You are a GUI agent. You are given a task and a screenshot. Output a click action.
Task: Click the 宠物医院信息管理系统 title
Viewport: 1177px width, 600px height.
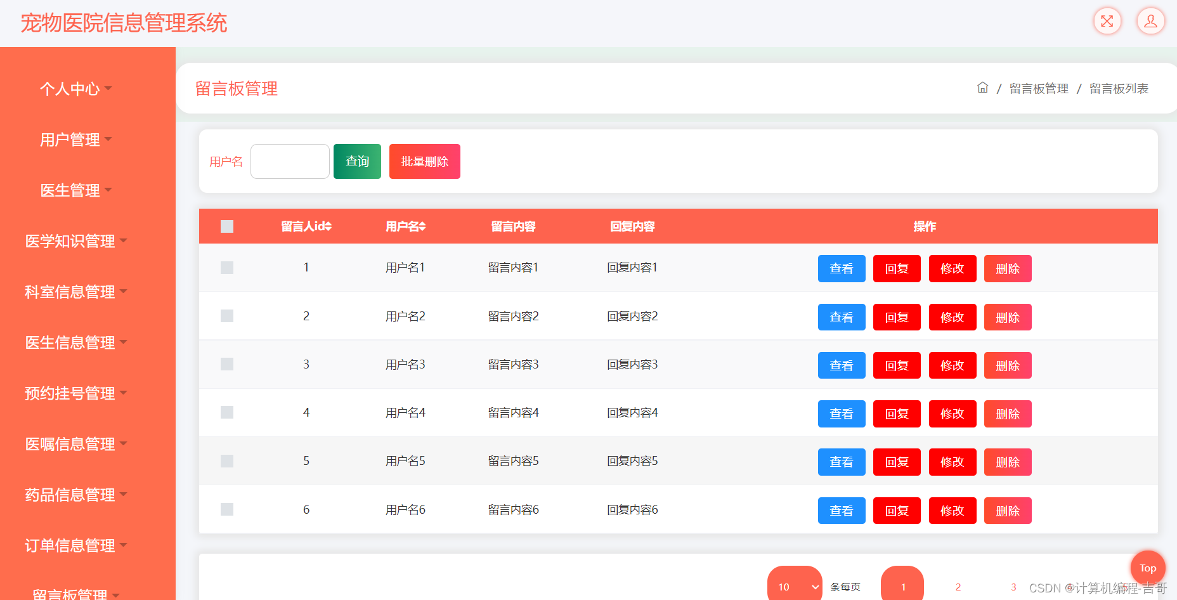(124, 23)
